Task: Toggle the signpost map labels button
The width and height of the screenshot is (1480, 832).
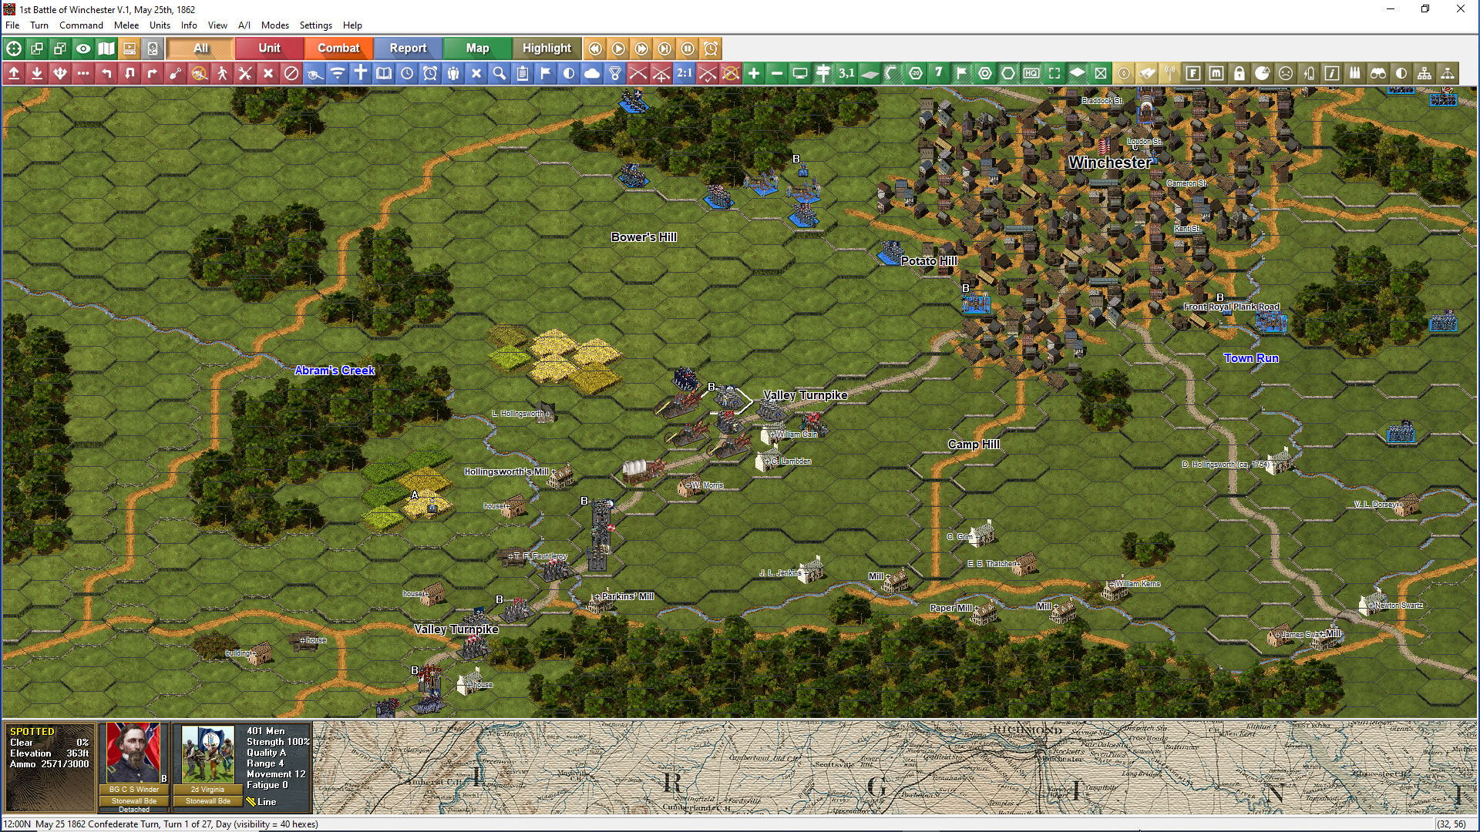Action: 823,73
